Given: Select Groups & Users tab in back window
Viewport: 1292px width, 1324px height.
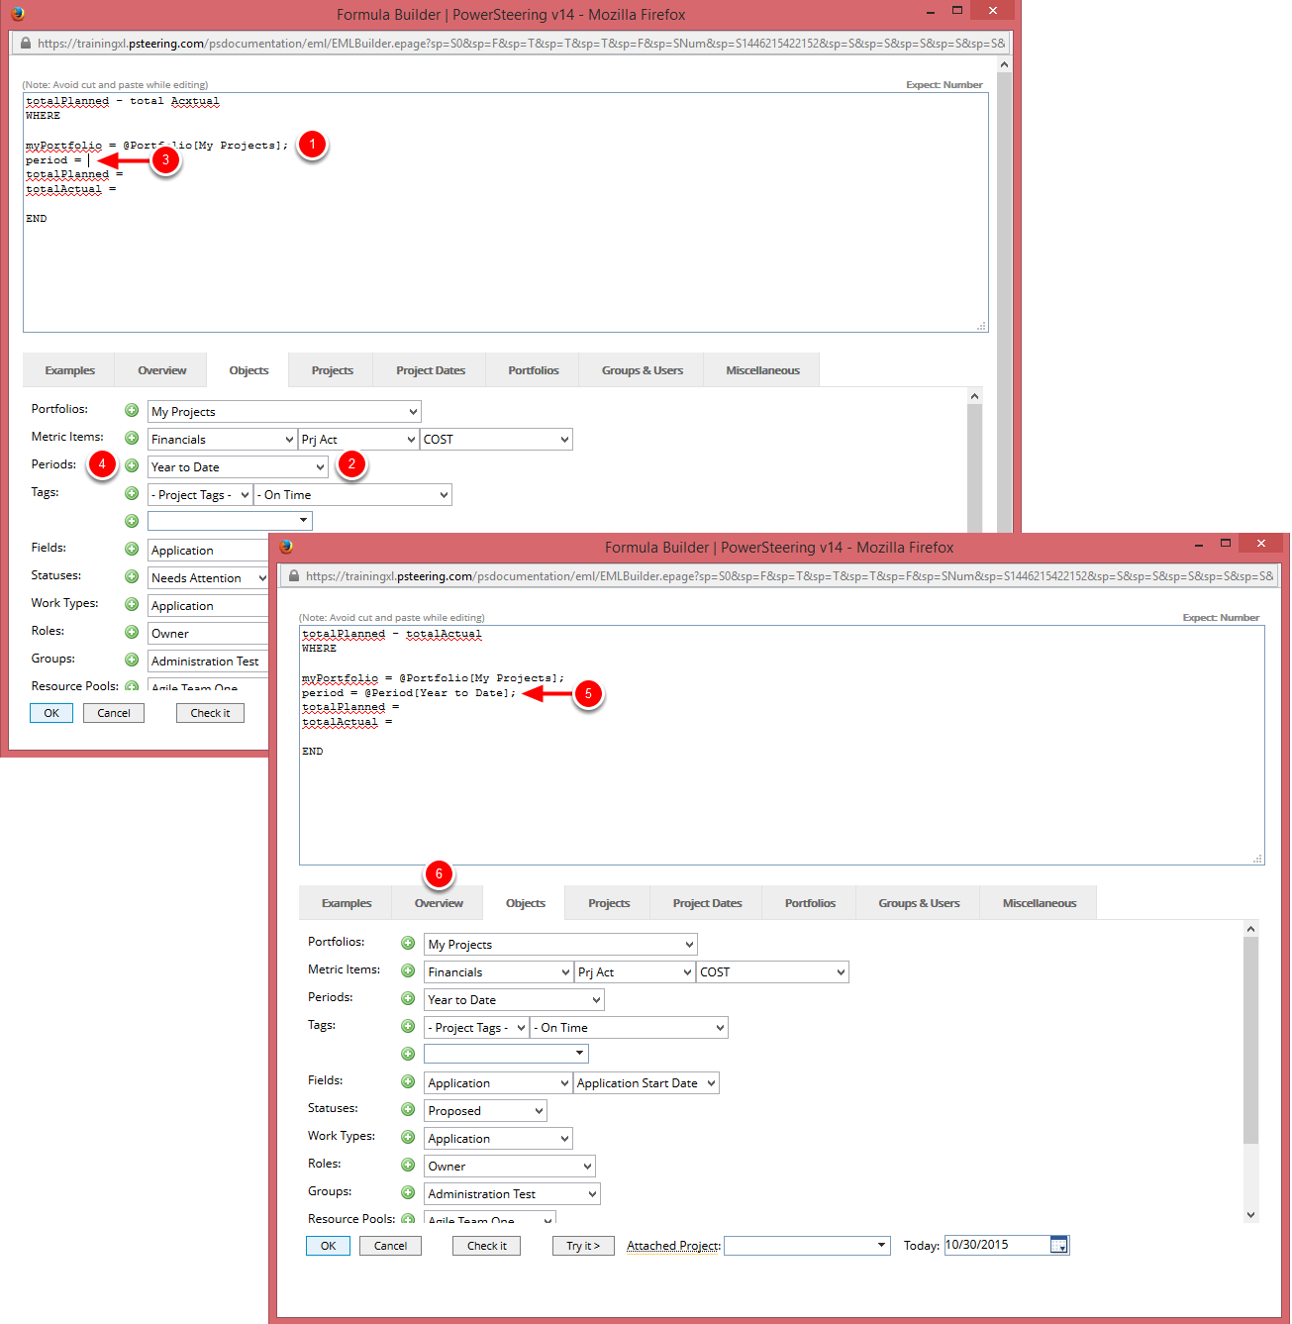Looking at the screenshot, I should pyautogui.click(x=642, y=370).
